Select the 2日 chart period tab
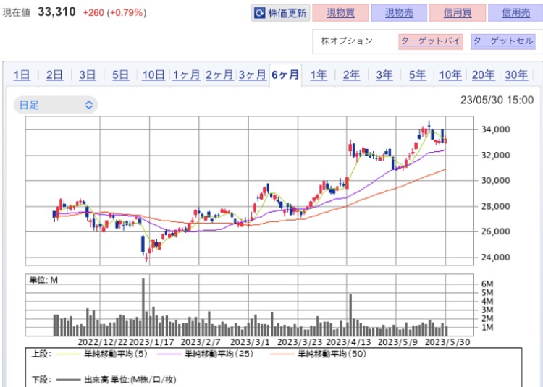Image resolution: width=543 pixels, height=387 pixels. [x=55, y=75]
